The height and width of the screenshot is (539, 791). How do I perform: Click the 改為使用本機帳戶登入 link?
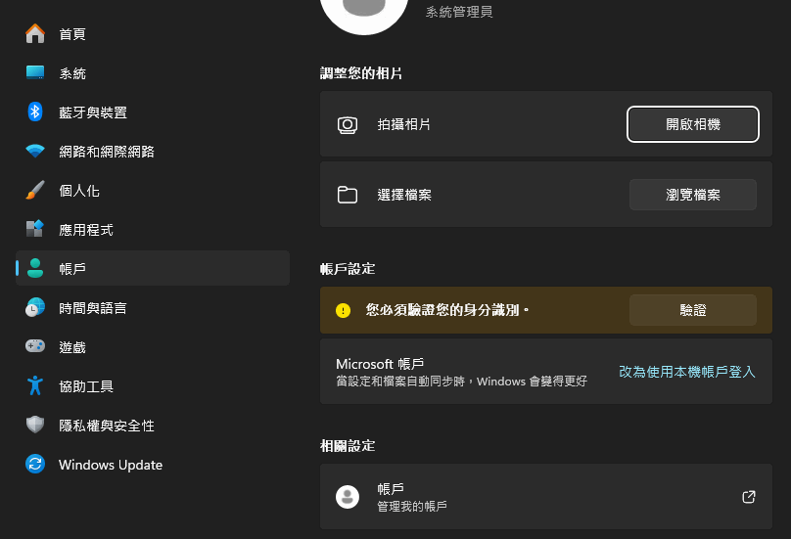pos(686,372)
